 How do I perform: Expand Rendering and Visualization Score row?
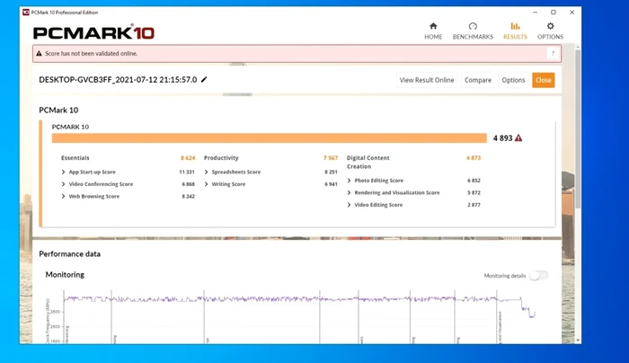click(349, 192)
